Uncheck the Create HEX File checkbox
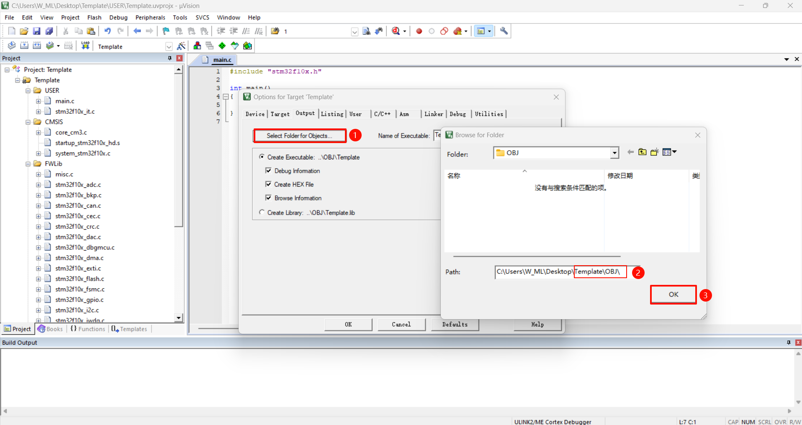This screenshot has height=425, width=802. coord(268,184)
